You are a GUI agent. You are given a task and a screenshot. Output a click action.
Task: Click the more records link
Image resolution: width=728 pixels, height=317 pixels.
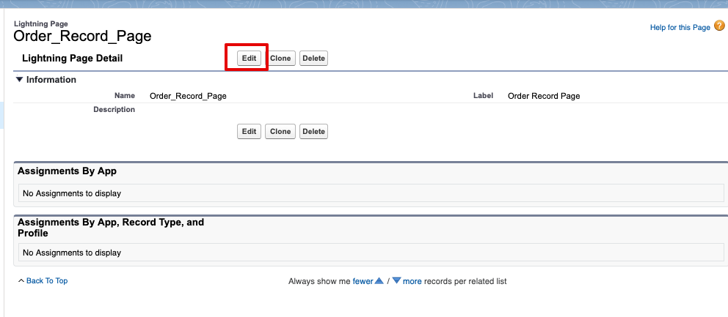point(412,281)
